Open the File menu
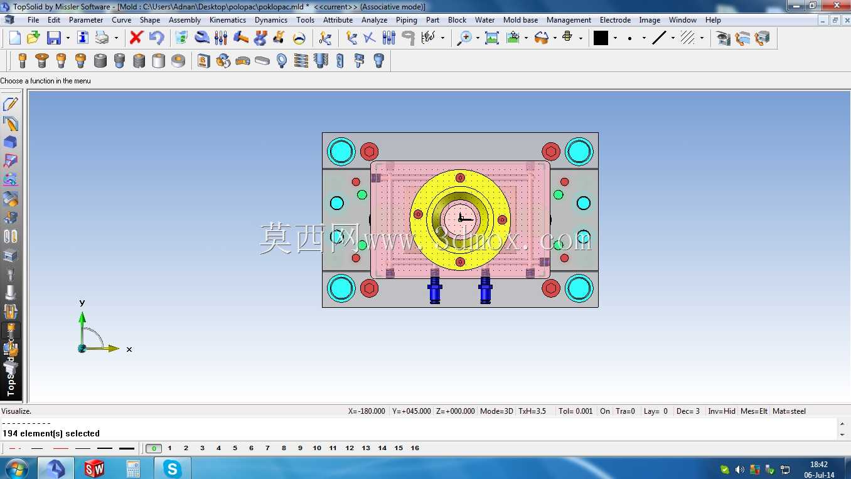 pos(33,20)
